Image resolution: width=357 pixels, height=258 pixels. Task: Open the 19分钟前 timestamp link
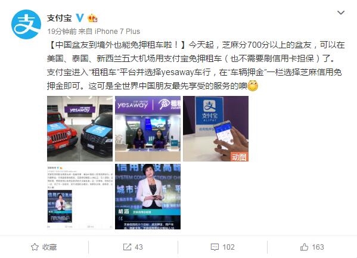[x=62, y=32]
